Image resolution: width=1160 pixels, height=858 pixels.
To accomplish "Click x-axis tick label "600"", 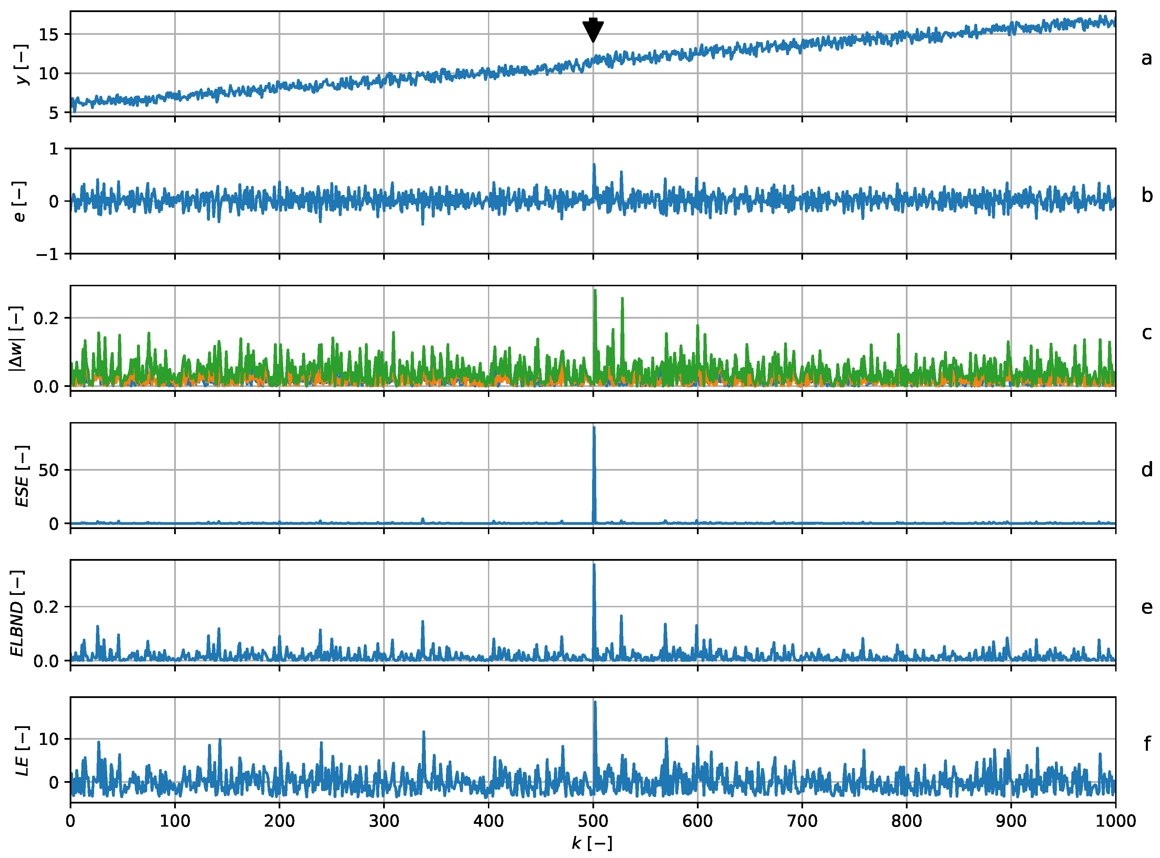I will (x=697, y=821).
